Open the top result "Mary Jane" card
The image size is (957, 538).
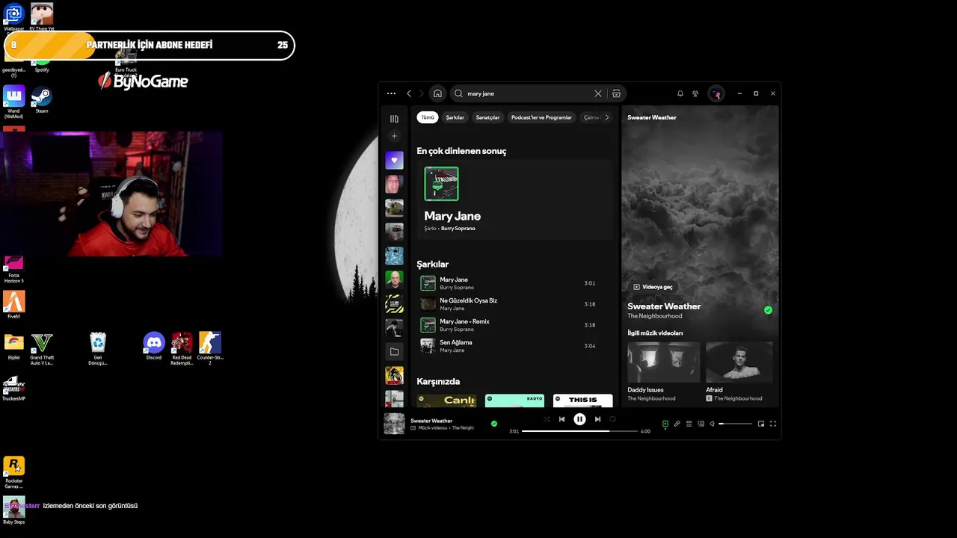coord(514,200)
